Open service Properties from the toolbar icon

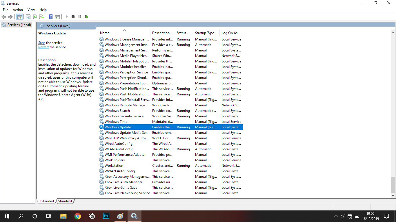pyautogui.click(x=28, y=17)
